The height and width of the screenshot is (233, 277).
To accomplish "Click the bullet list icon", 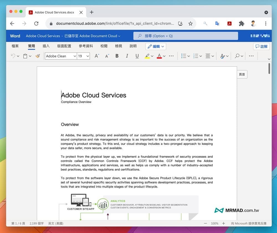I will (x=184, y=56).
